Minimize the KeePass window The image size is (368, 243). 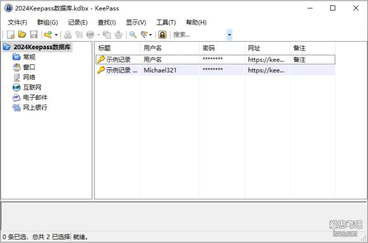[310, 8]
